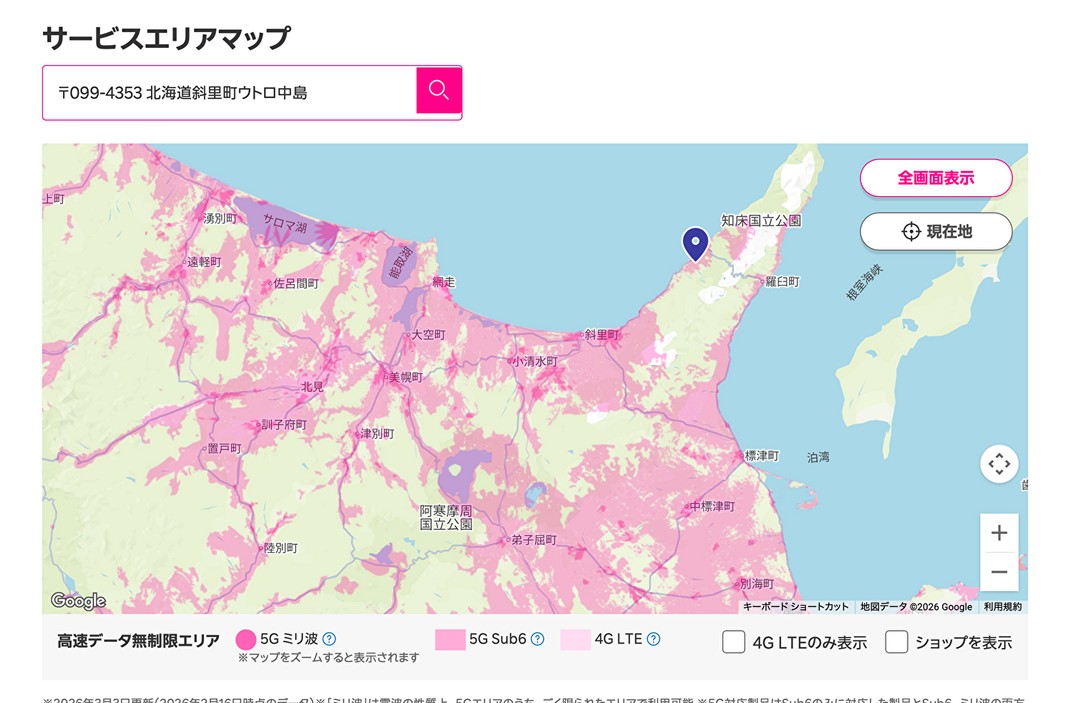The image size is (1073, 703).
Task: Open キーボード ショートカット link
Action: click(x=795, y=607)
